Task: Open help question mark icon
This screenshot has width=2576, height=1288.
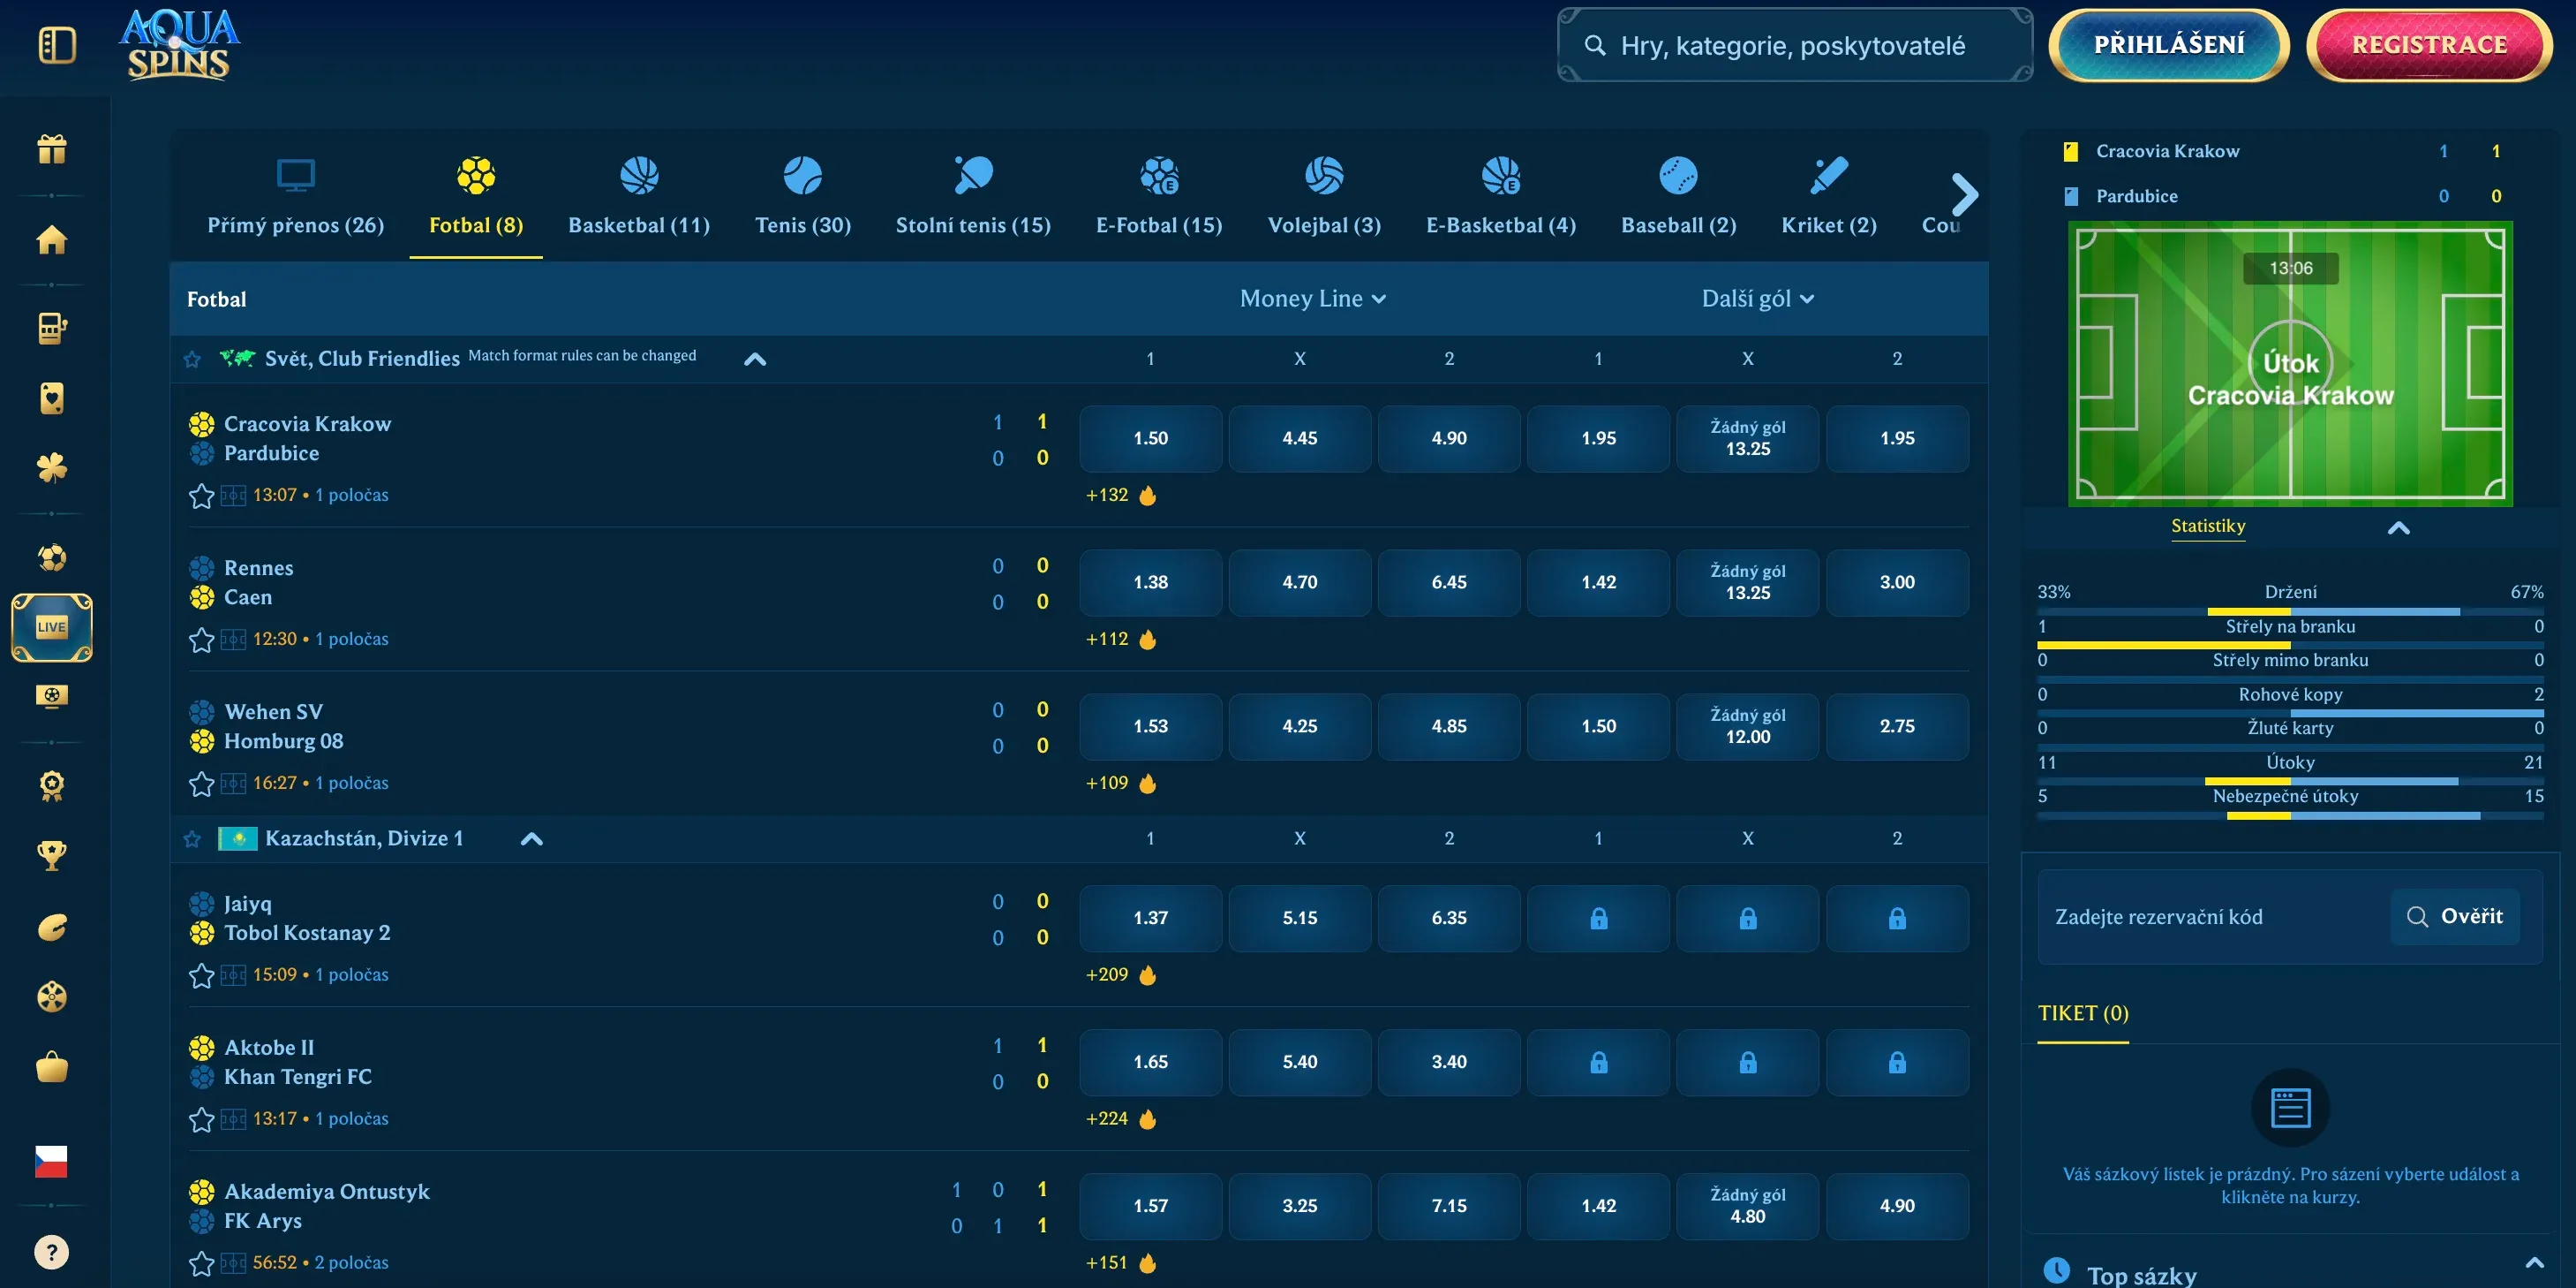Action: (x=52, y=1252)
